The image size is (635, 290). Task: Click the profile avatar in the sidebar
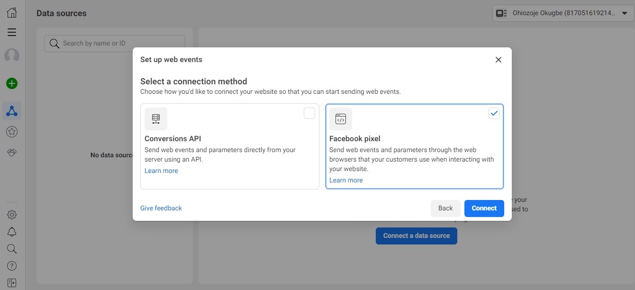click(11, 55)
